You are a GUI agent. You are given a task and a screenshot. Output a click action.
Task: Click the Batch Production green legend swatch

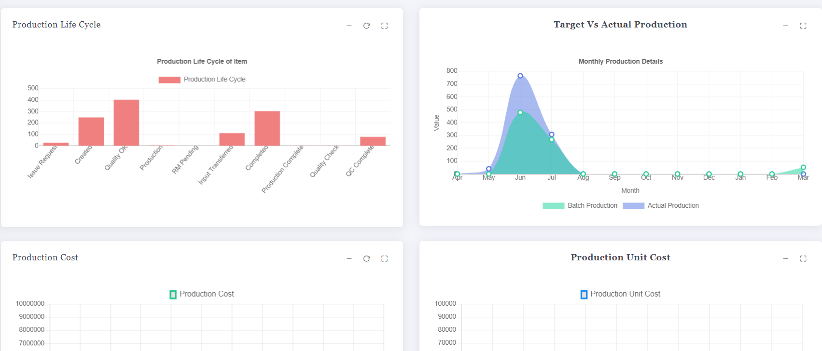[x=554, y=206]
